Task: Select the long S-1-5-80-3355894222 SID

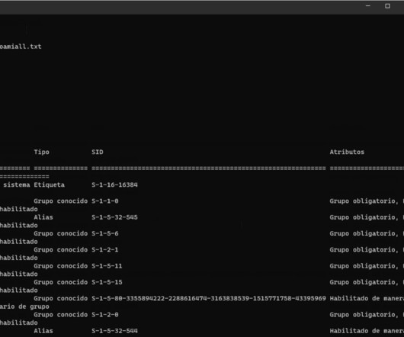Action: tap(209, 298)
